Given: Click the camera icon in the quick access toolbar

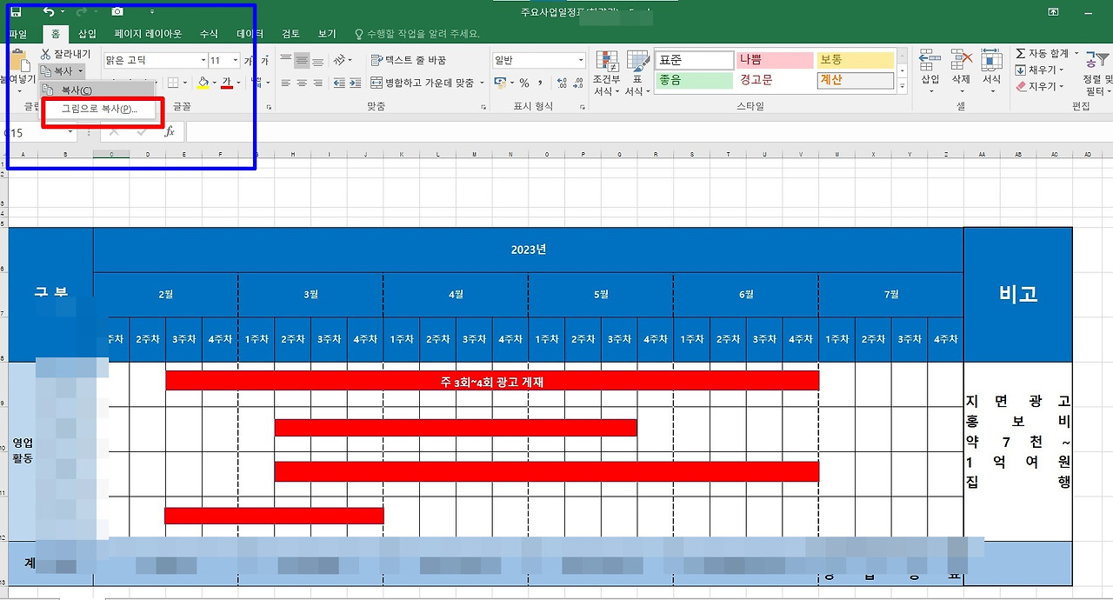Looking at the screenshot, I should tap(117, 12).
